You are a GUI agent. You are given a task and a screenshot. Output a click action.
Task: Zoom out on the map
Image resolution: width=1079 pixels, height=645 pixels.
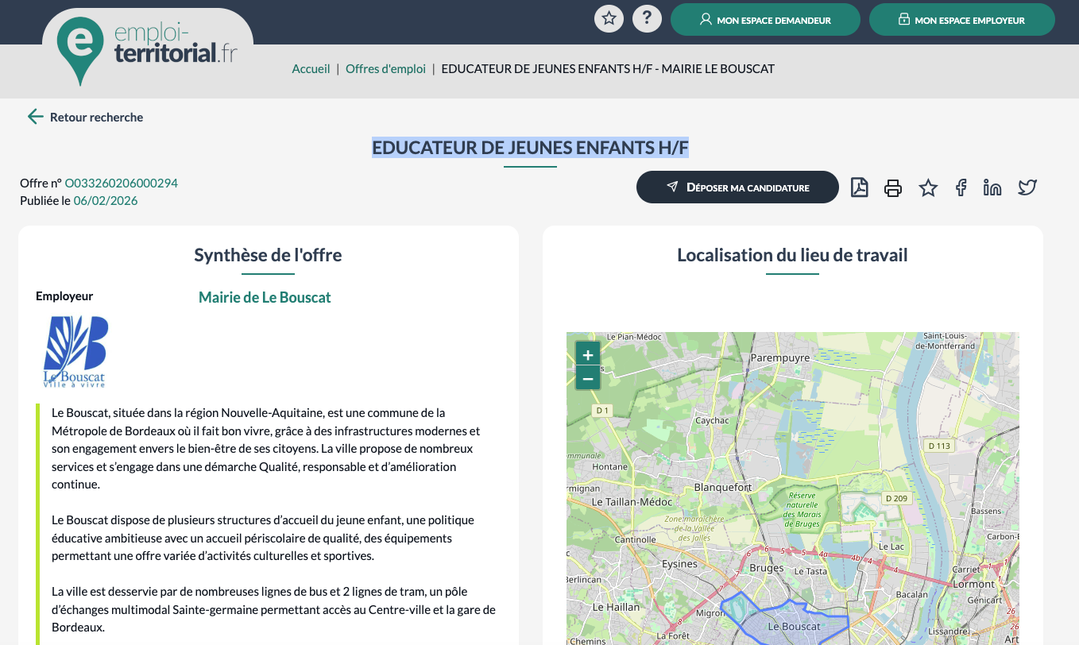(588, 378)
